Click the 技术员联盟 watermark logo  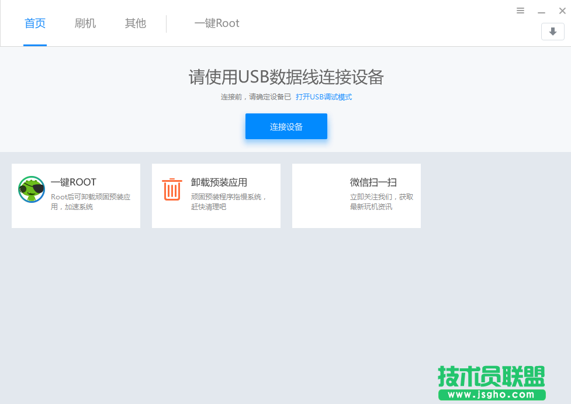pyautogui.click(x=491, y=377)
